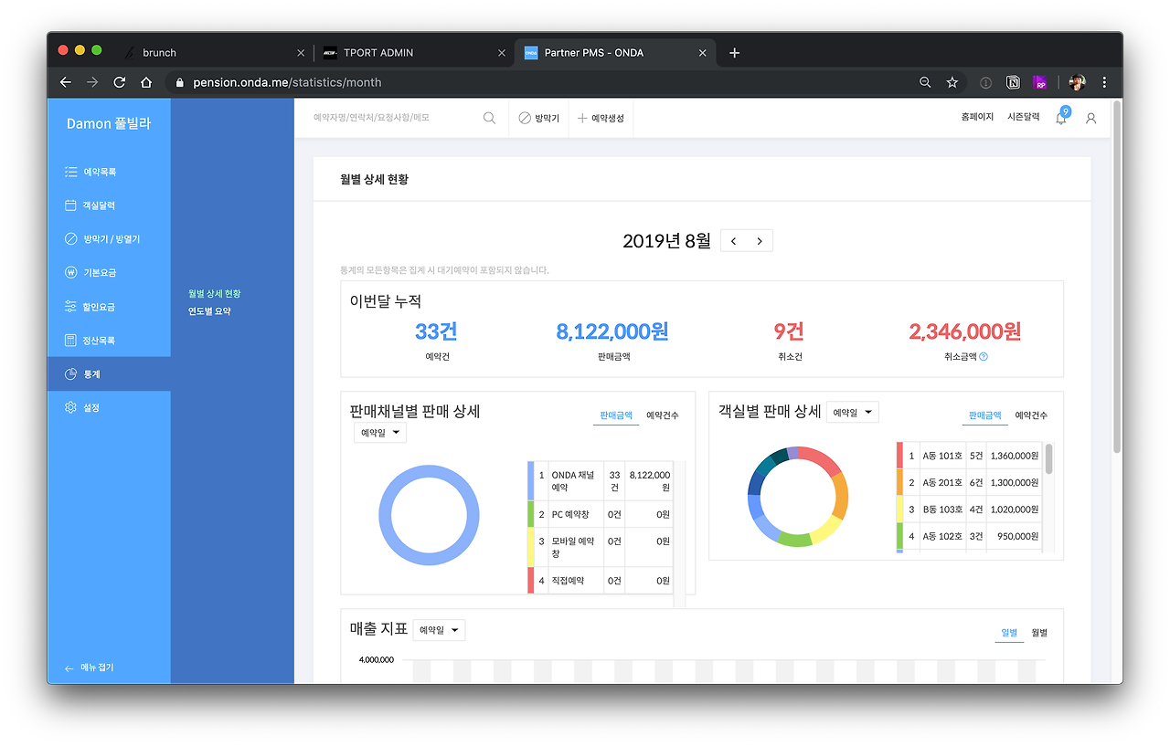Click the PC 예약창 table row
This screenshot has width=1170, height=746.
click(601, 514)
